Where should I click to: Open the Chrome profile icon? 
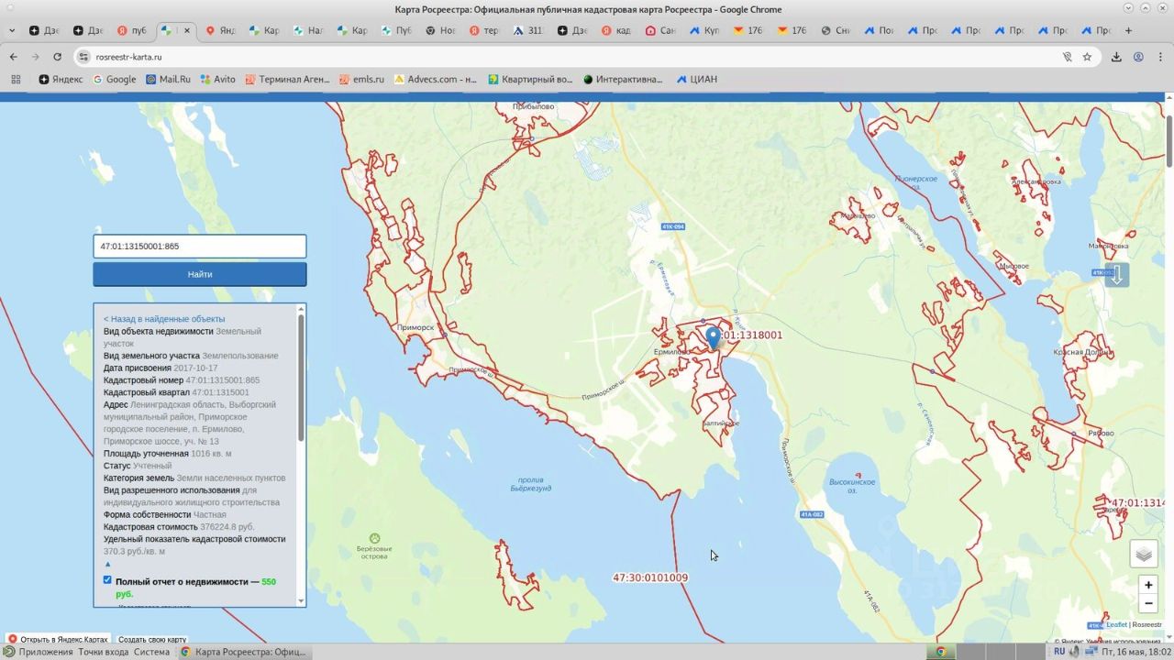coord(1138,57)
